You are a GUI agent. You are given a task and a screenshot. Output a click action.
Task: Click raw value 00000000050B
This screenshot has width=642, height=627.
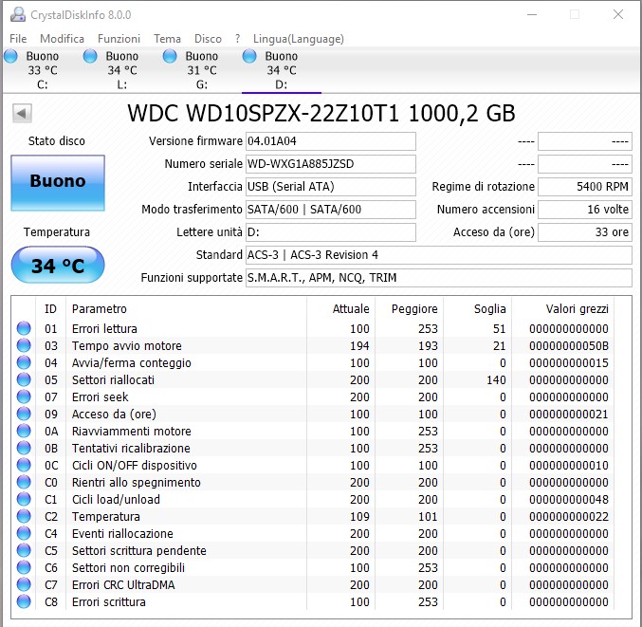click(x=569, y=346)
